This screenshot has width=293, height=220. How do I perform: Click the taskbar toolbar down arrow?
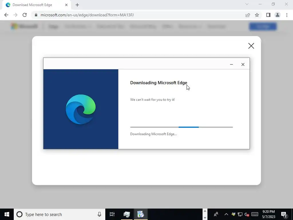click(205, 217)
